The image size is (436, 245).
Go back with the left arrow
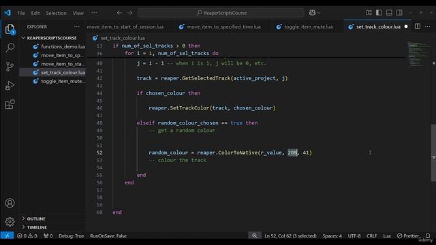[x=119, y=13]
